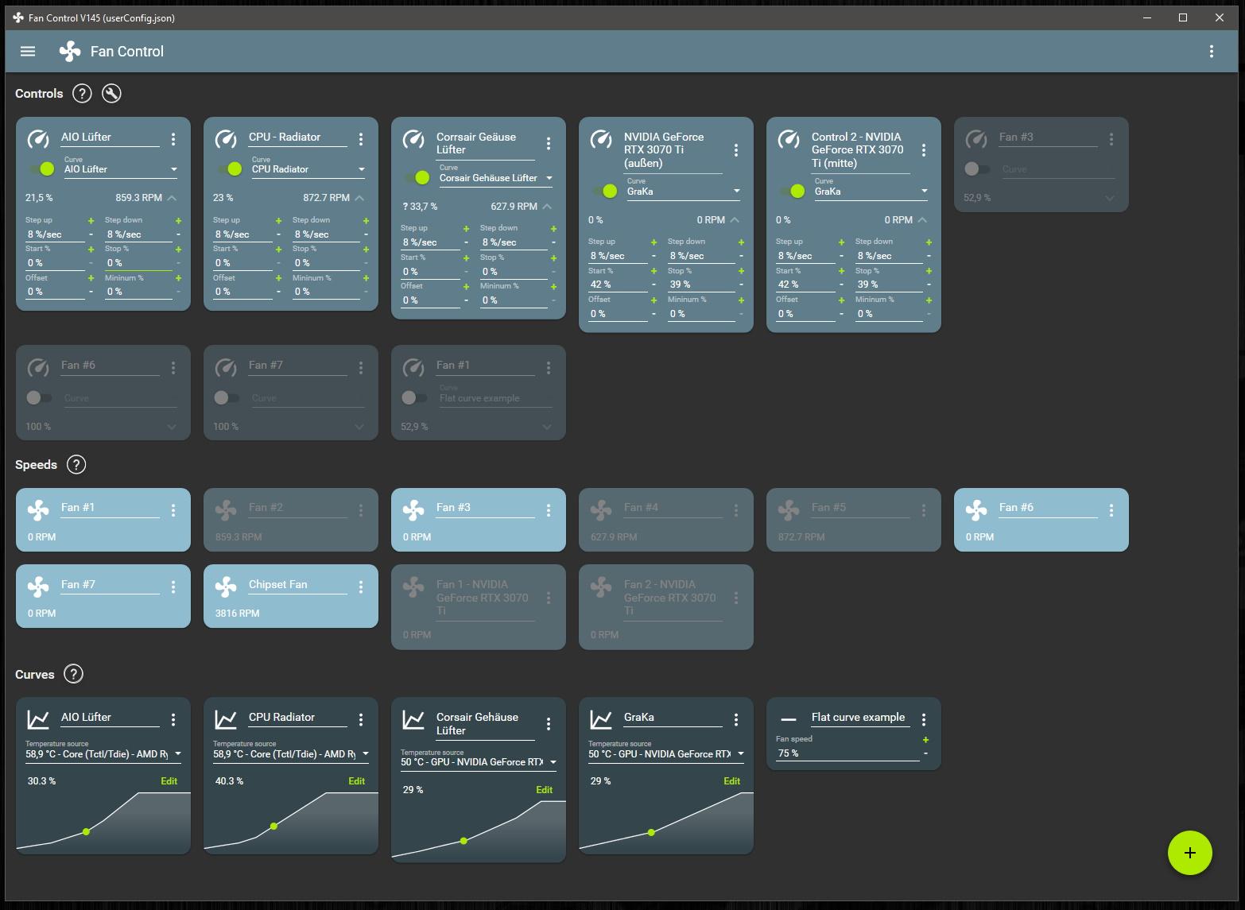Click the Step up field on CPU - Radiator card

pos(242,234)
